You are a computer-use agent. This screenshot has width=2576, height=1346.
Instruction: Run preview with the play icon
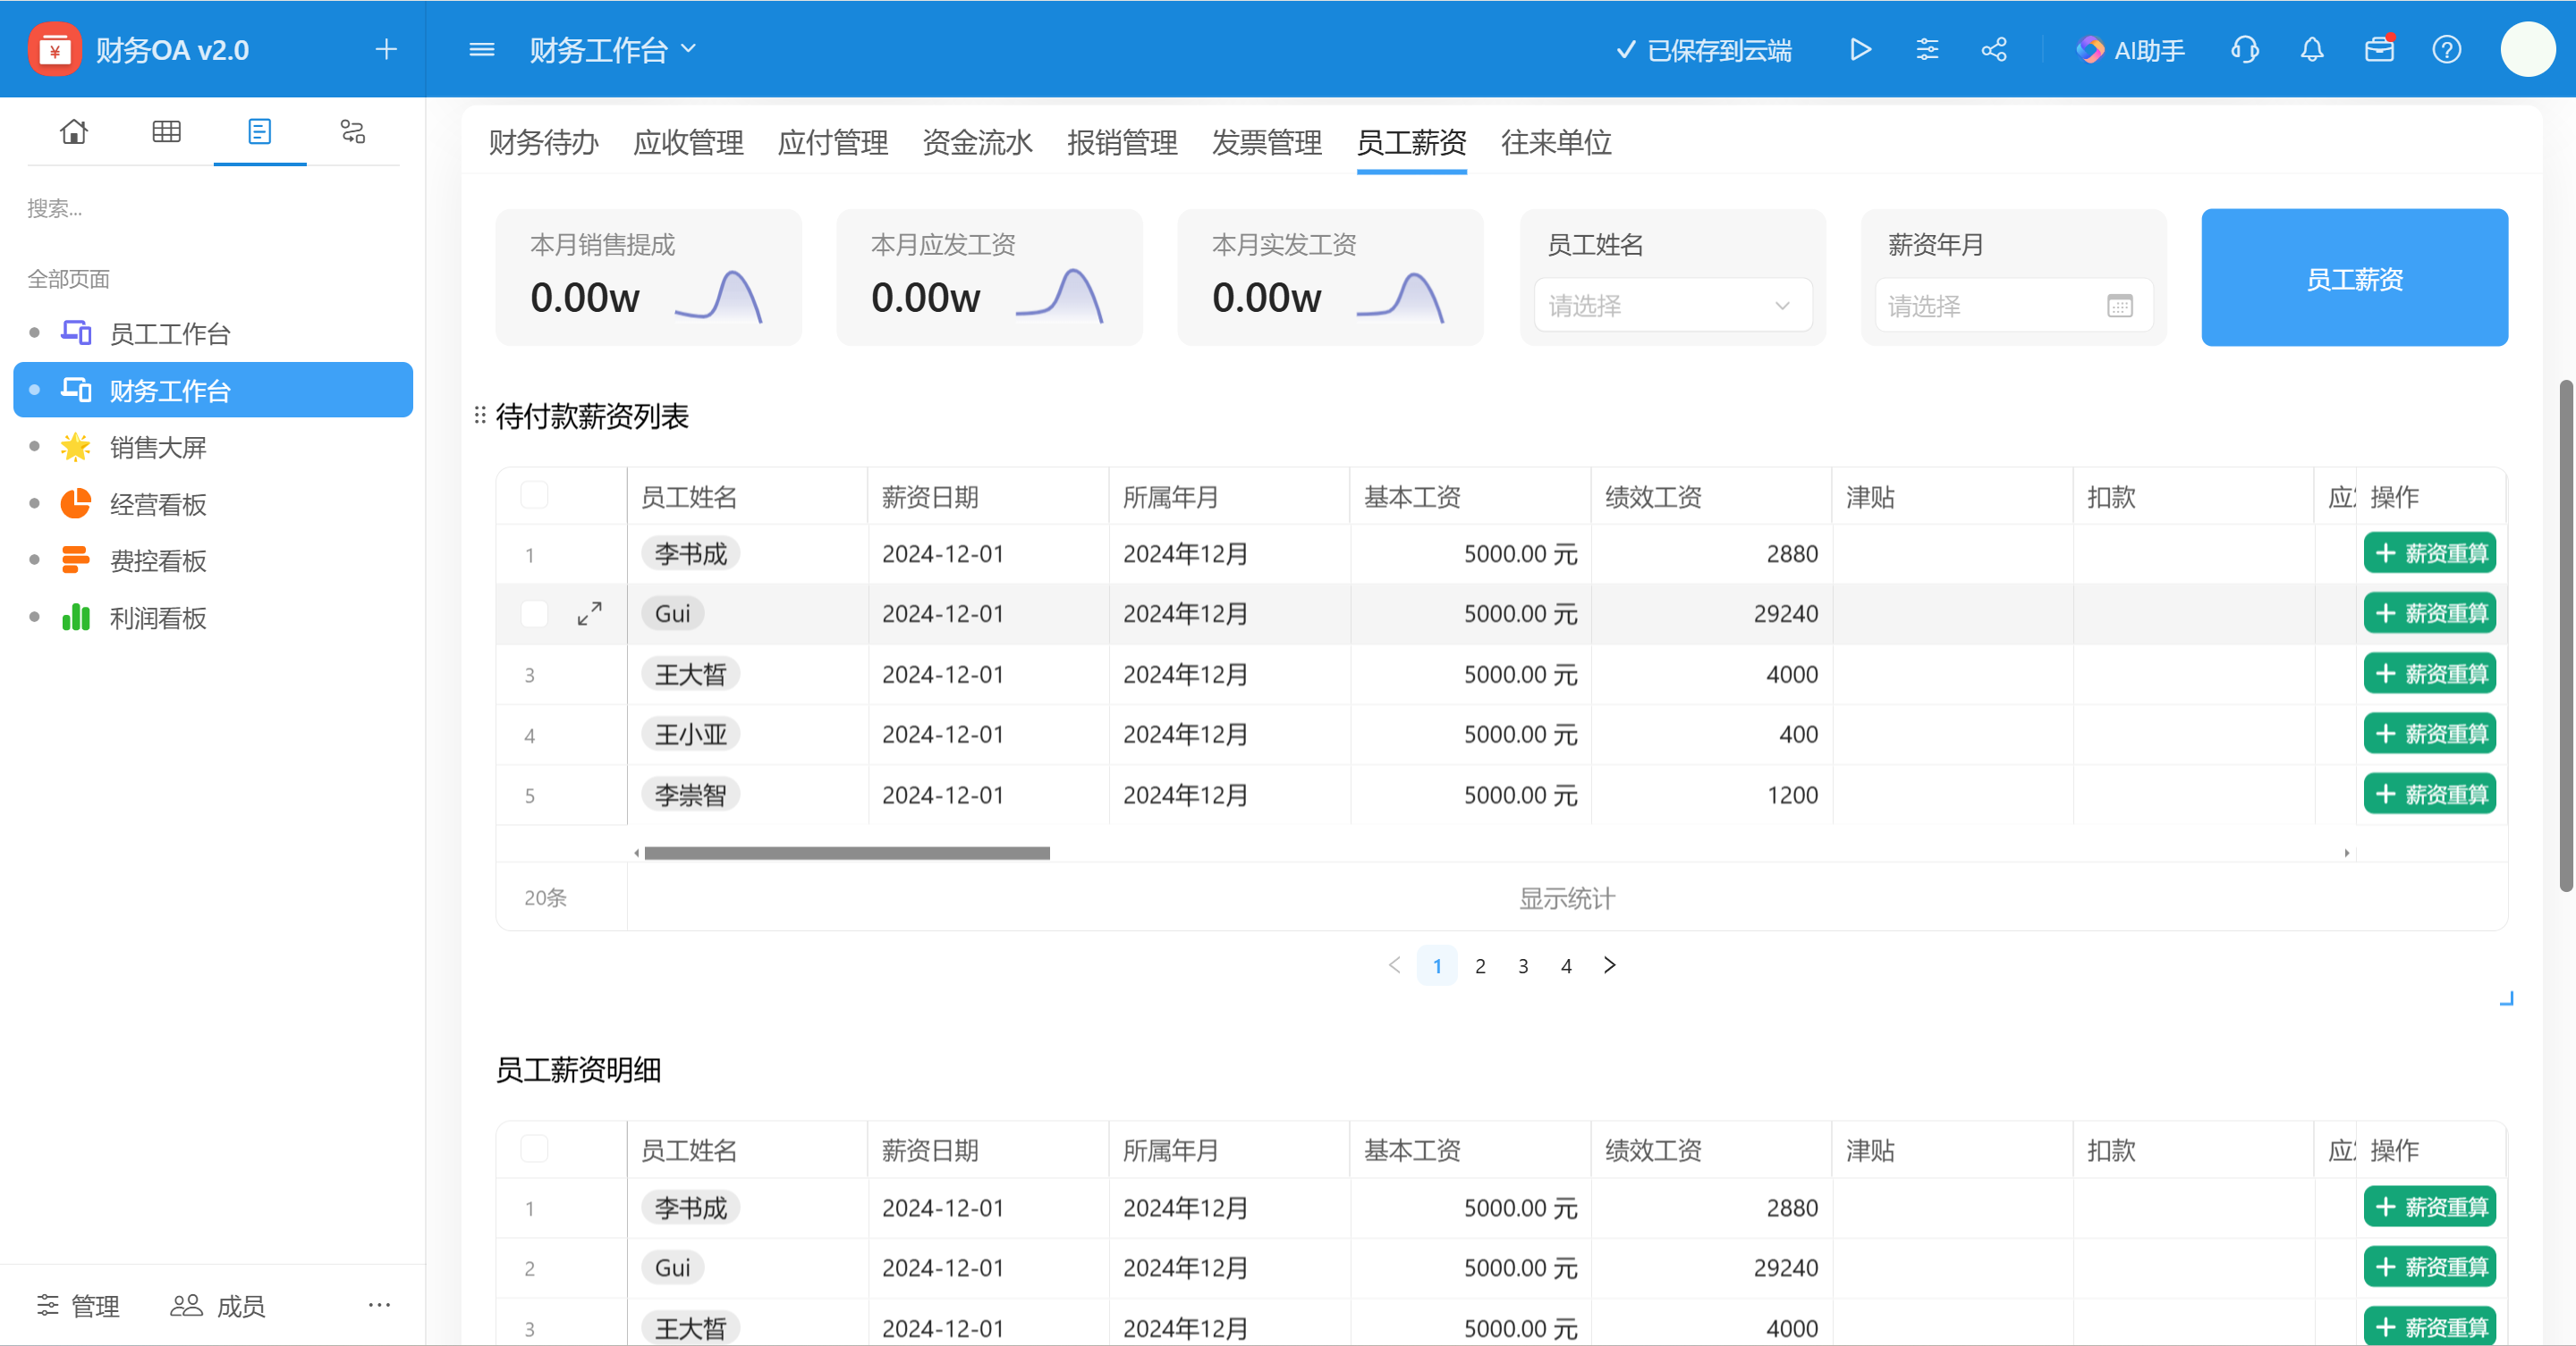pos(1860,49)
